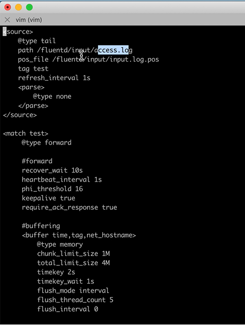Viewport: 245px width, 325px height.
Task: Click the 'tag test' line
Action: click(33, 68)
